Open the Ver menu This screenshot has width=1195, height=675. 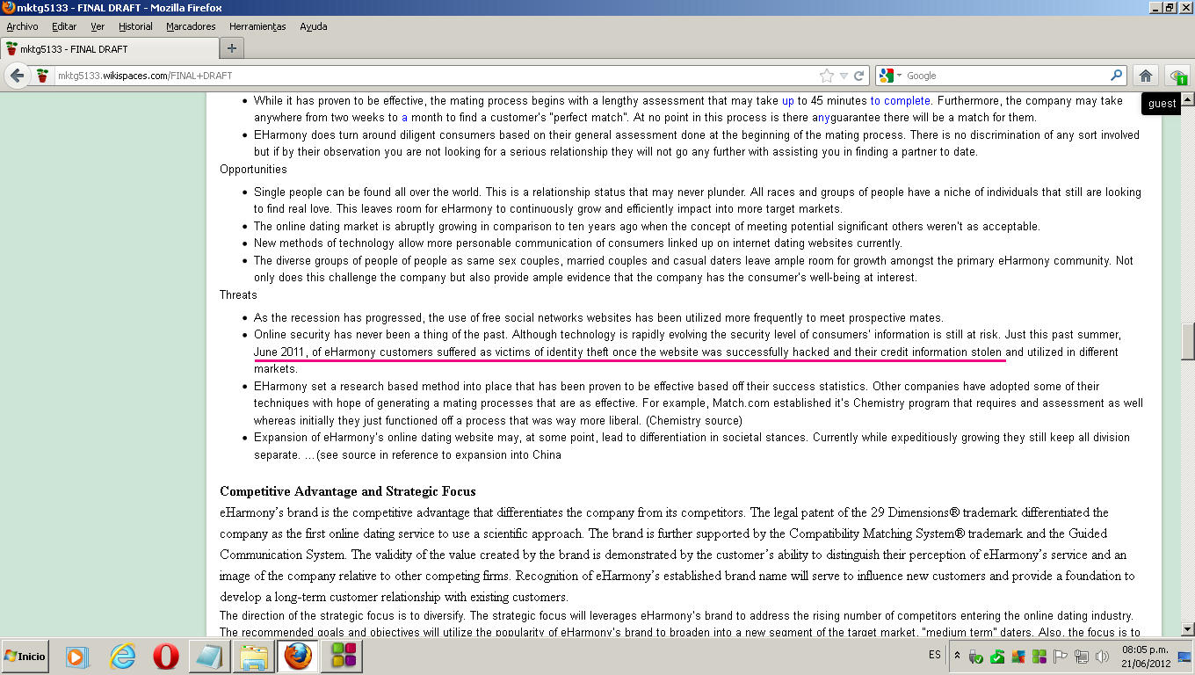coord(98,26)
